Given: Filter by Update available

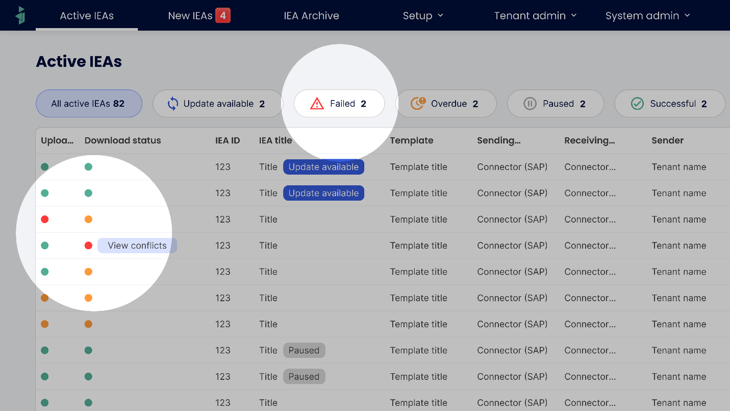Looking at the screenshot, I should [x=218, y=104].
